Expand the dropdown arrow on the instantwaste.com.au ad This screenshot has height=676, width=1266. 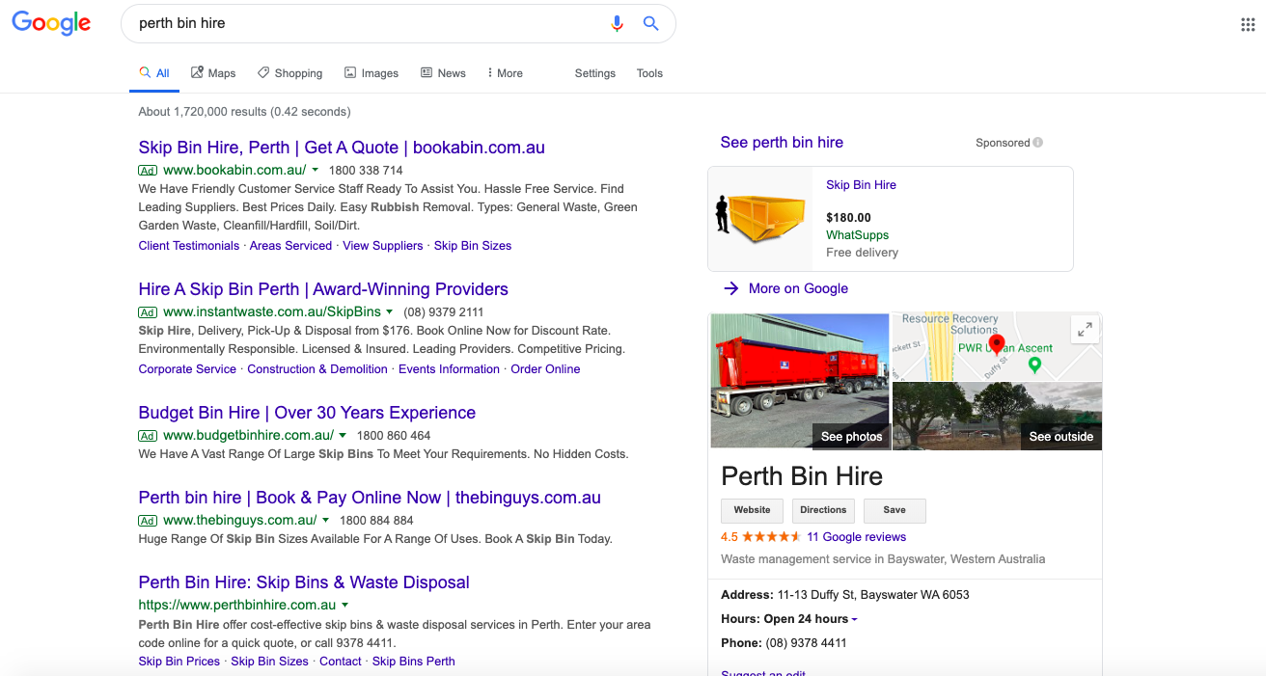(x=390, y=311)
